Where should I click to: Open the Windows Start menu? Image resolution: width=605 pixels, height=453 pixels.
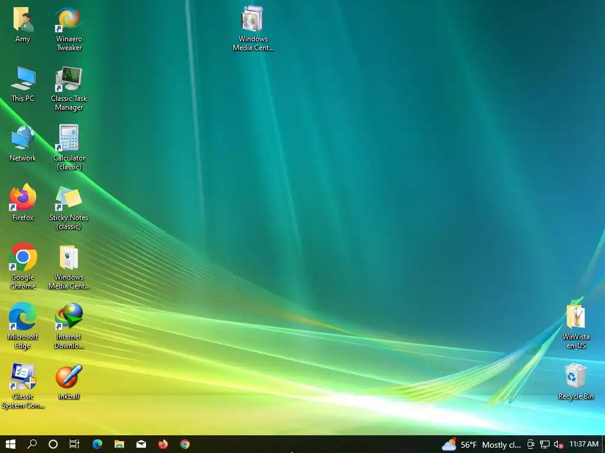pyautogui.click(x=11, y=444)
